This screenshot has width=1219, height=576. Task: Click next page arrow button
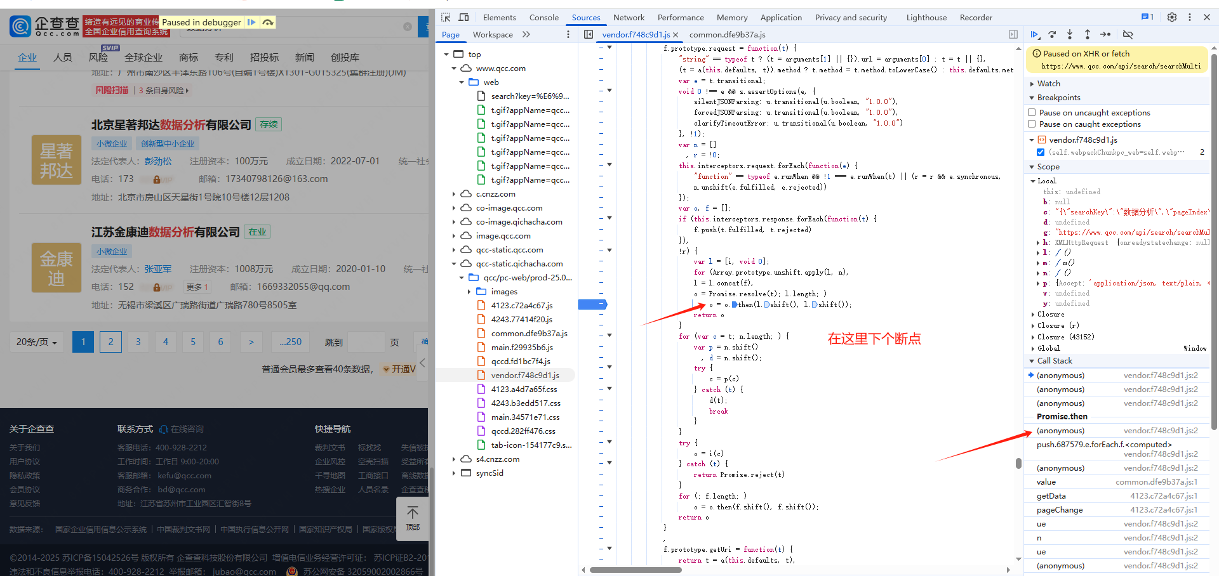click(x=251, y=342)
